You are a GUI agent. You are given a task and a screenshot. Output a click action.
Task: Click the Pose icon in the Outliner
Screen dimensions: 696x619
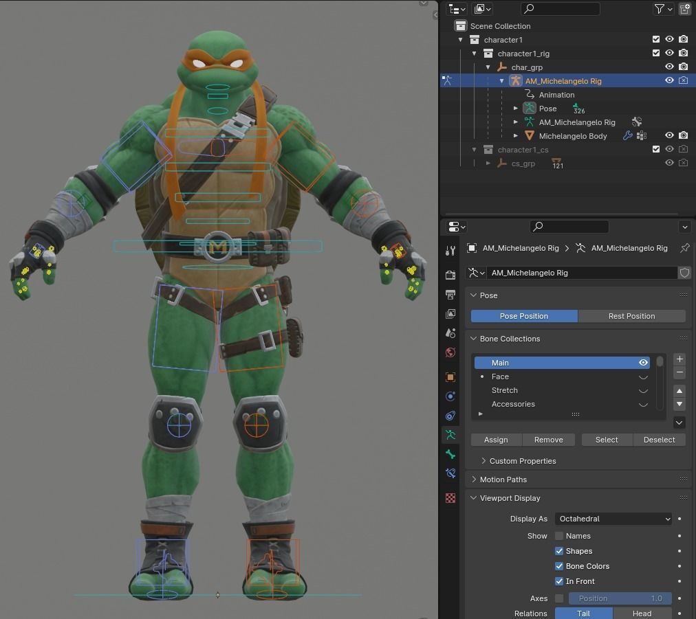[529, 108]
